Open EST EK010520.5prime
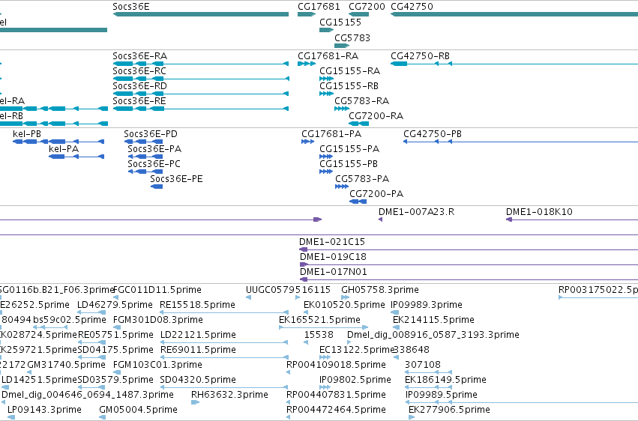 [306, 312]
